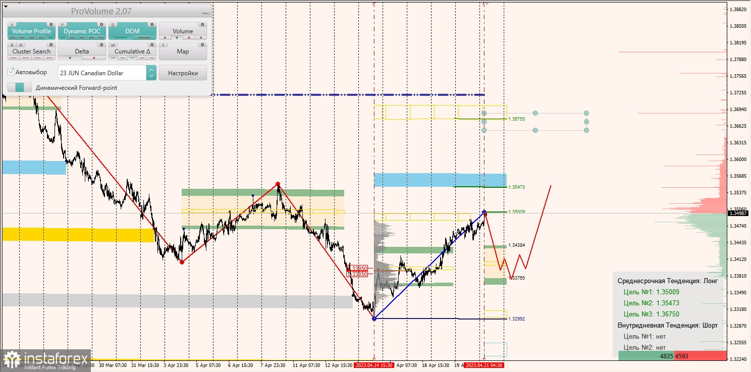Minimize the ProVolume panel with the dash icon
The image size is (751, 372).
point(205,13)
